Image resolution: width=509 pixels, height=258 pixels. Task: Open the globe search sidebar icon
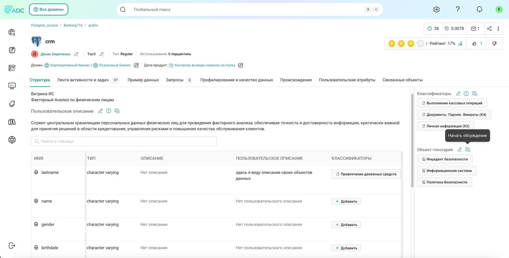pos(12,32)
